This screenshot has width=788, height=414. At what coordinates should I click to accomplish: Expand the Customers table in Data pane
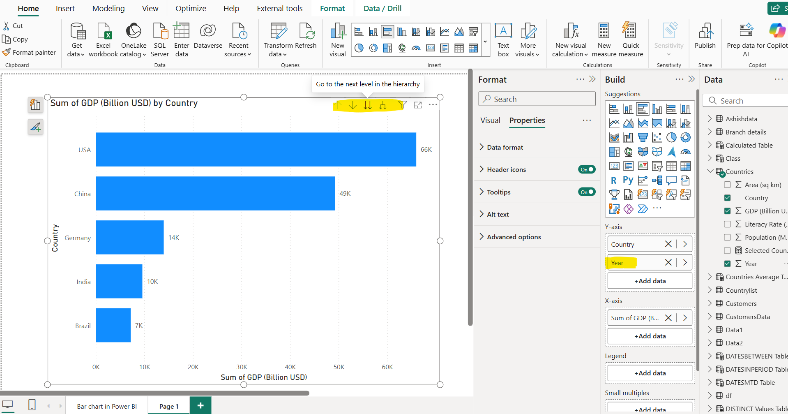pyautogui.click(x=710, y=303)
